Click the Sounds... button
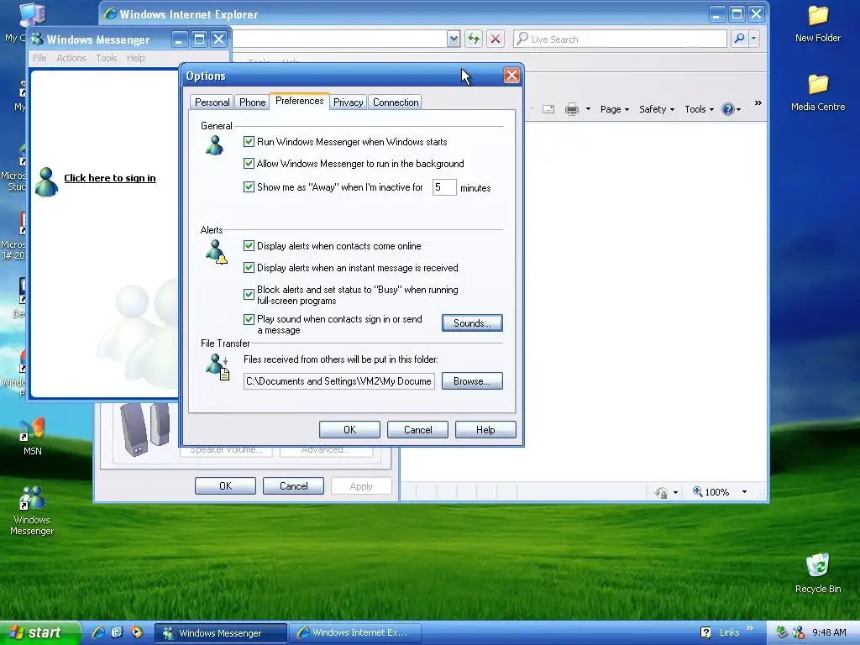Image resolution: width=860 pixels, height=645 pixels. [x=472, y=323]
